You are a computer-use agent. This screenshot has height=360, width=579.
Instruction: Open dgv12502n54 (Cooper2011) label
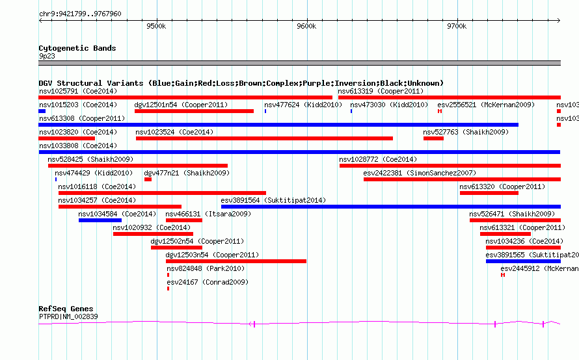pos(197,241)
